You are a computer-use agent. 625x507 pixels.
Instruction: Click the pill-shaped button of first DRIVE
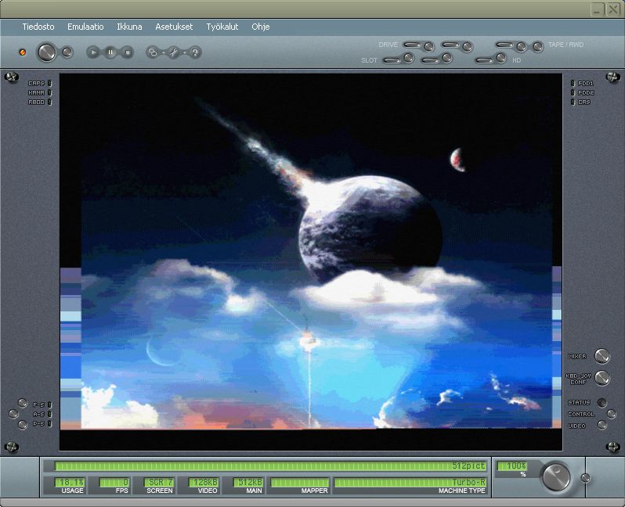[x=413, y=45]
